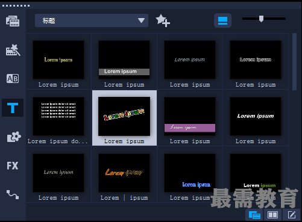Add to favorites with star-plus icon
Viewport: 302px width, 222px height.
(163, 20)
